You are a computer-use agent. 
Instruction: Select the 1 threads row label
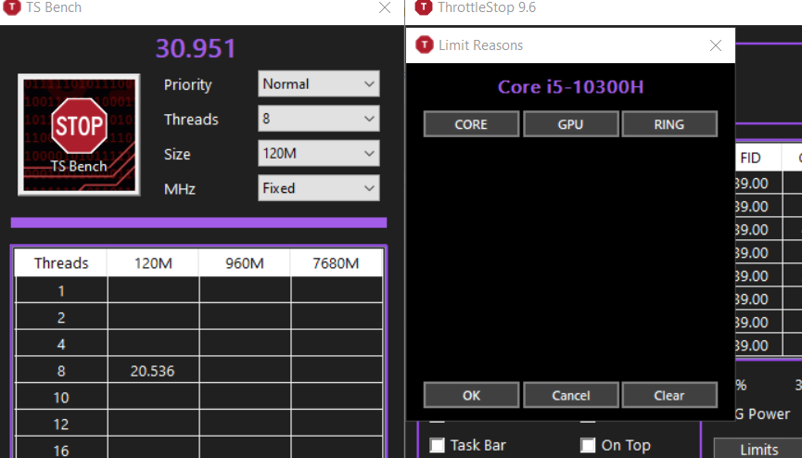[61, 291]
